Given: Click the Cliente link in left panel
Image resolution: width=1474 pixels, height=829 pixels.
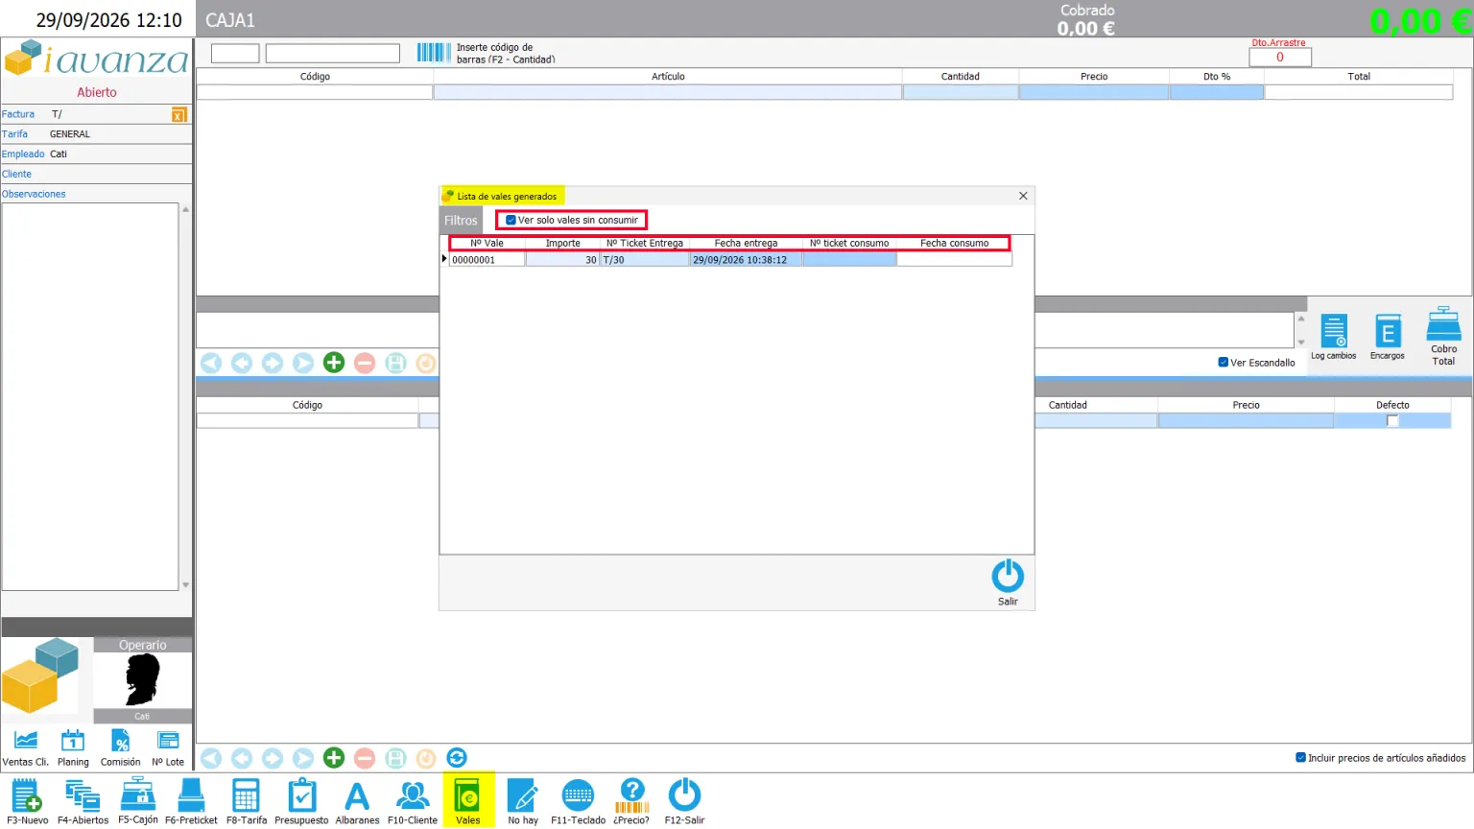Looking at the screenshot, I should 17,175.
